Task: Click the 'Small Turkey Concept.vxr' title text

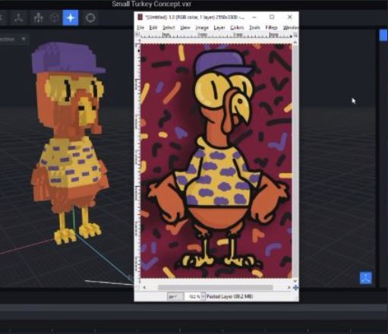Action: coord(151,4)
